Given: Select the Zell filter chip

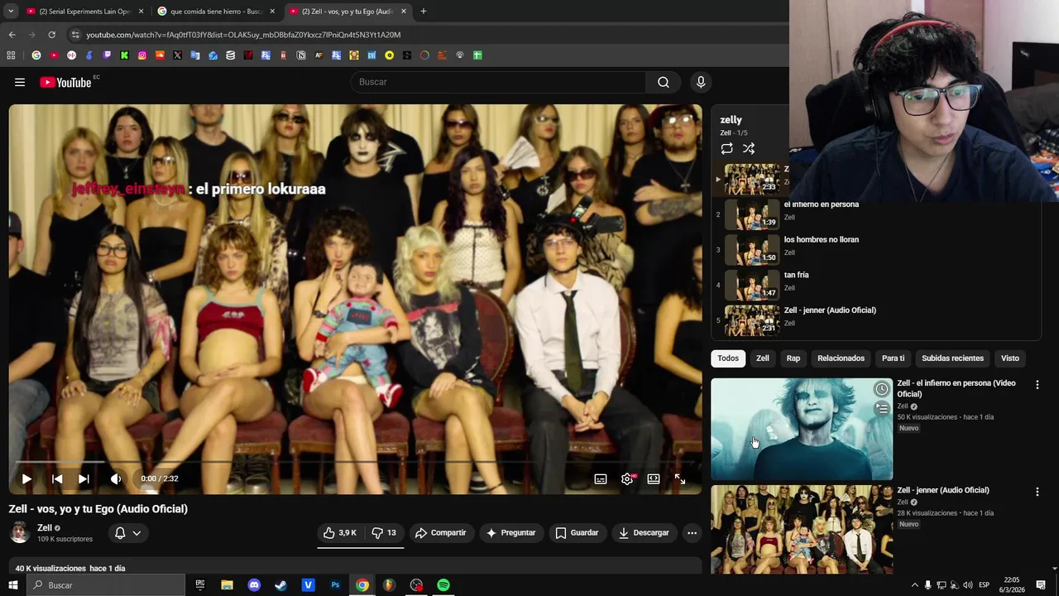Looking at the screenshot, I should click(763, 358).
